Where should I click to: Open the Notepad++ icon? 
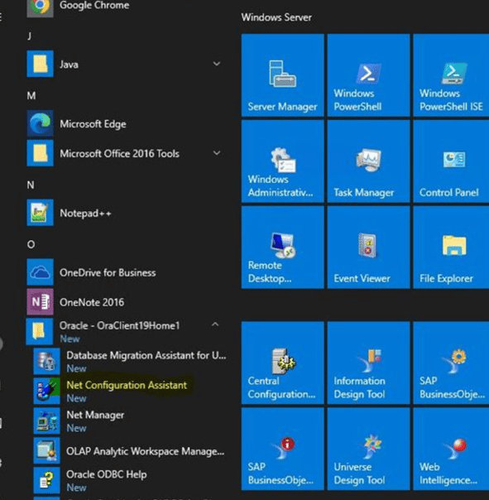[x=41, y=213]
